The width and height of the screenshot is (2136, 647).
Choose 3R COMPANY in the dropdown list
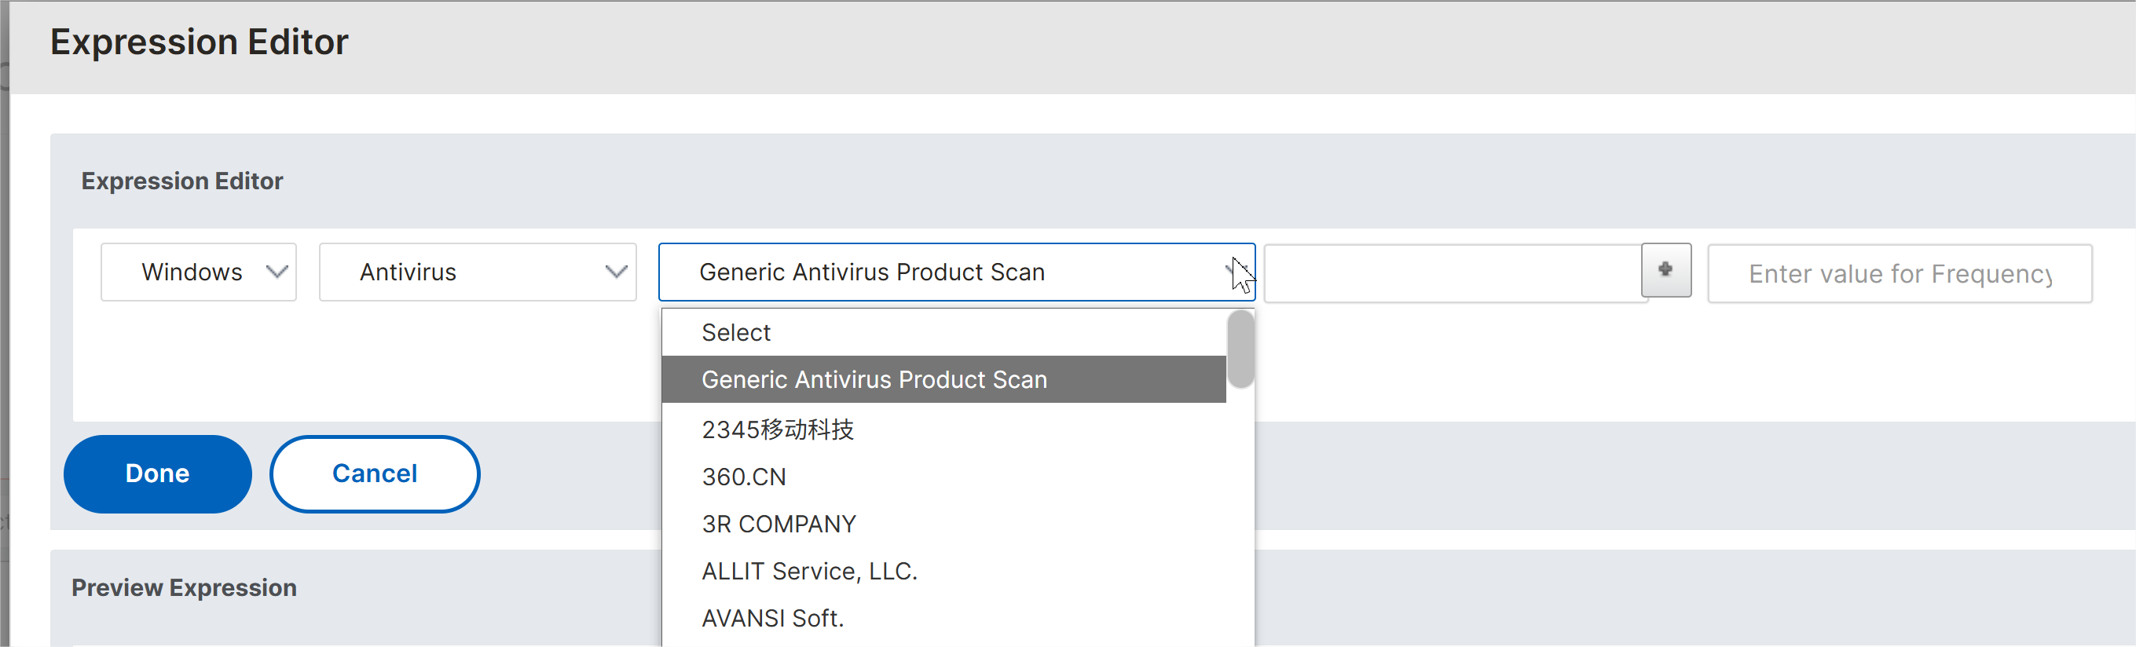click(943, 524)
